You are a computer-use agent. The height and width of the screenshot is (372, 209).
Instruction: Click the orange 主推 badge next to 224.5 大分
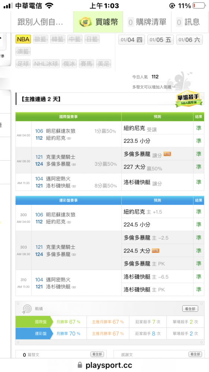[x=155, y=251]
